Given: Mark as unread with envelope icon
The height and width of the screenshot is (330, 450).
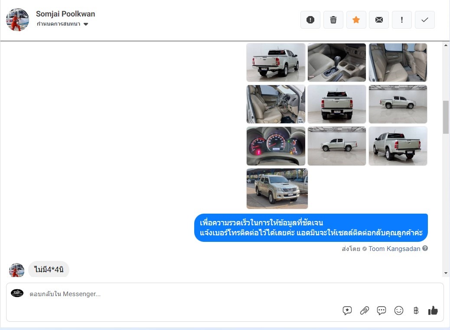Looking at the screenshot, I should coord(379,20).
